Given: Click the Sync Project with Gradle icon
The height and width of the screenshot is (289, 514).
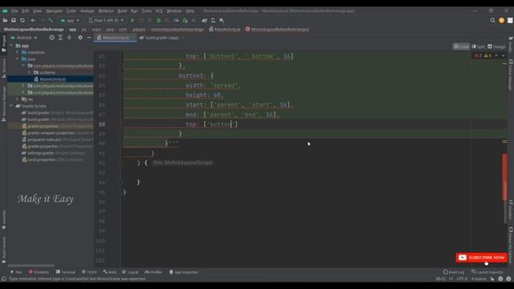Looking at the screenshot, I should coord(205,20).
